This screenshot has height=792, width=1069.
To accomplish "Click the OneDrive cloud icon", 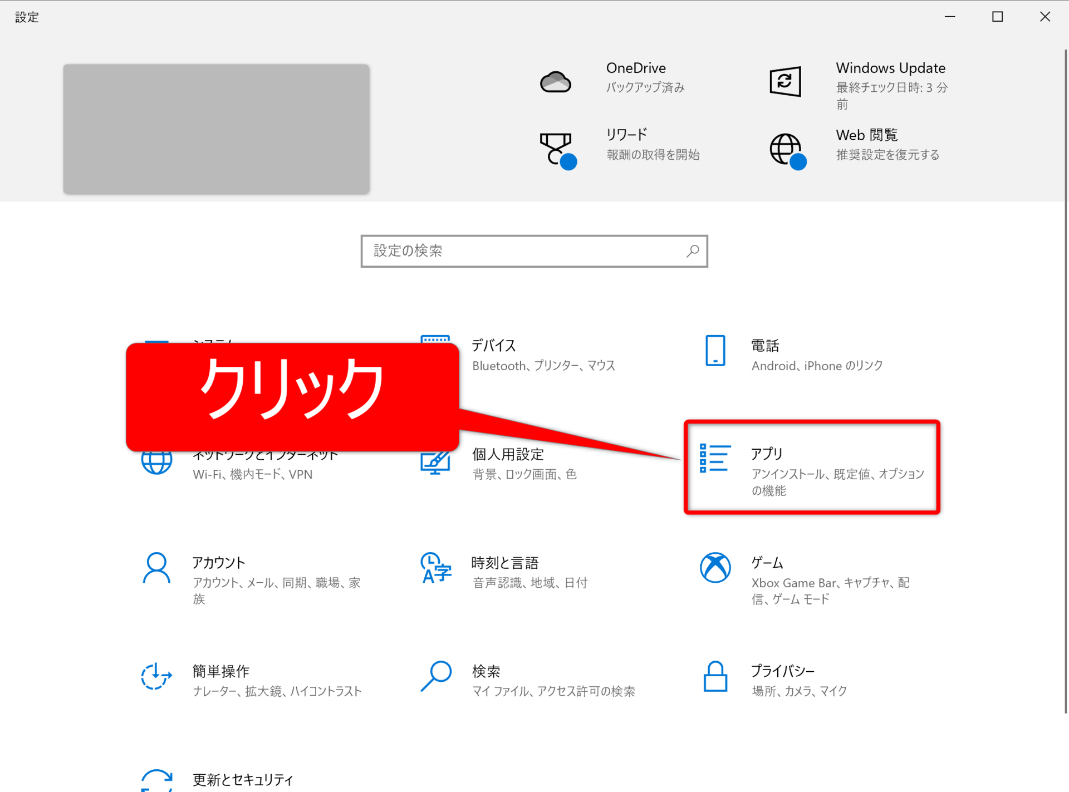I will tap(555, 82).
